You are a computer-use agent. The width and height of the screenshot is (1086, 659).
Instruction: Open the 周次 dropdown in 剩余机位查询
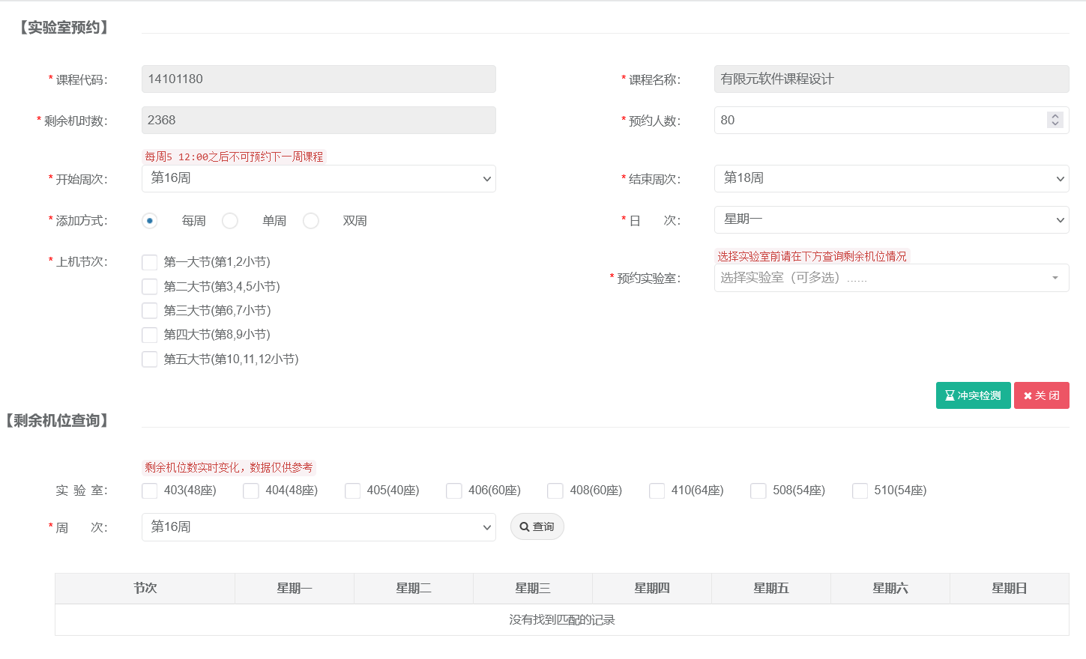pos(319,527)
